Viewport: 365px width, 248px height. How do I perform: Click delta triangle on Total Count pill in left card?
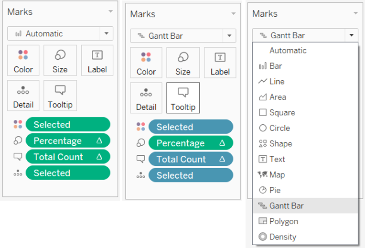click(99, 156)
